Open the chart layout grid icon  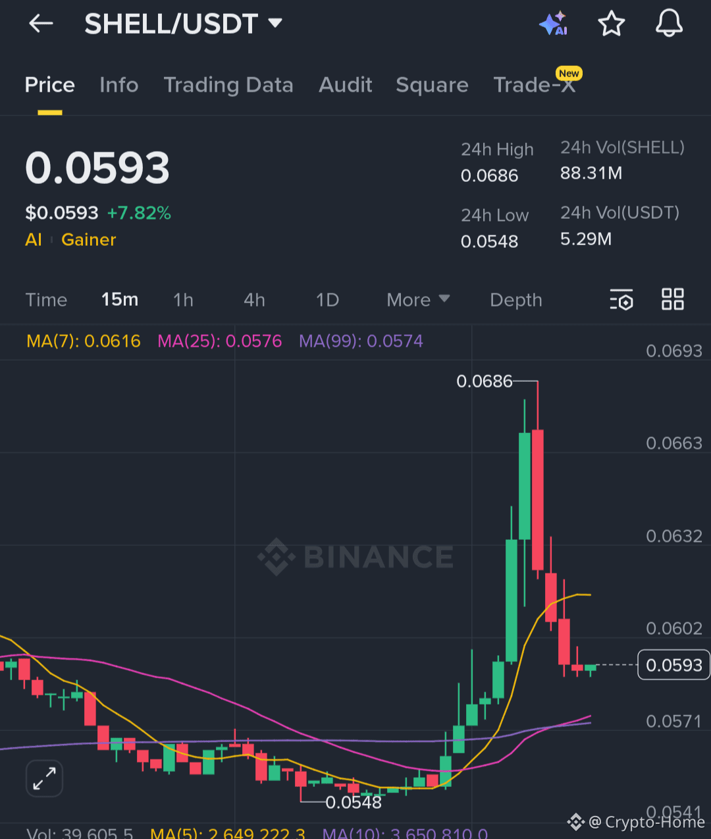click(x=673, y=299)
